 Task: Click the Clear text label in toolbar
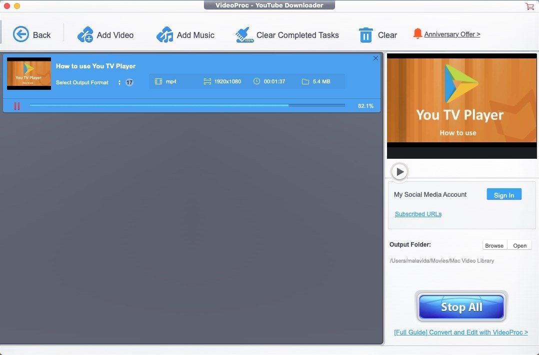coord(387,35)
